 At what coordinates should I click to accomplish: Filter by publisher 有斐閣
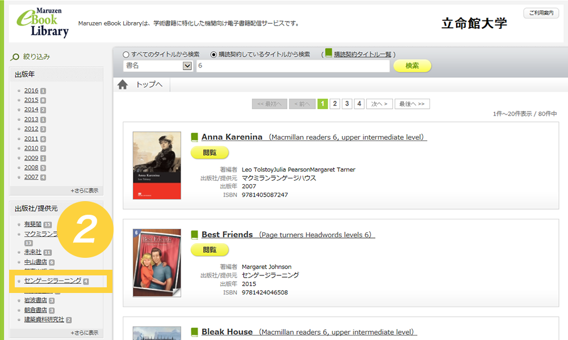point(33,224)
